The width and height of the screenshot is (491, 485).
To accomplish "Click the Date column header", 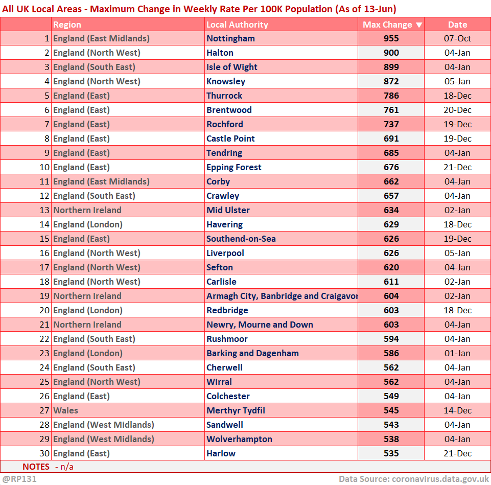I will 457,25.
